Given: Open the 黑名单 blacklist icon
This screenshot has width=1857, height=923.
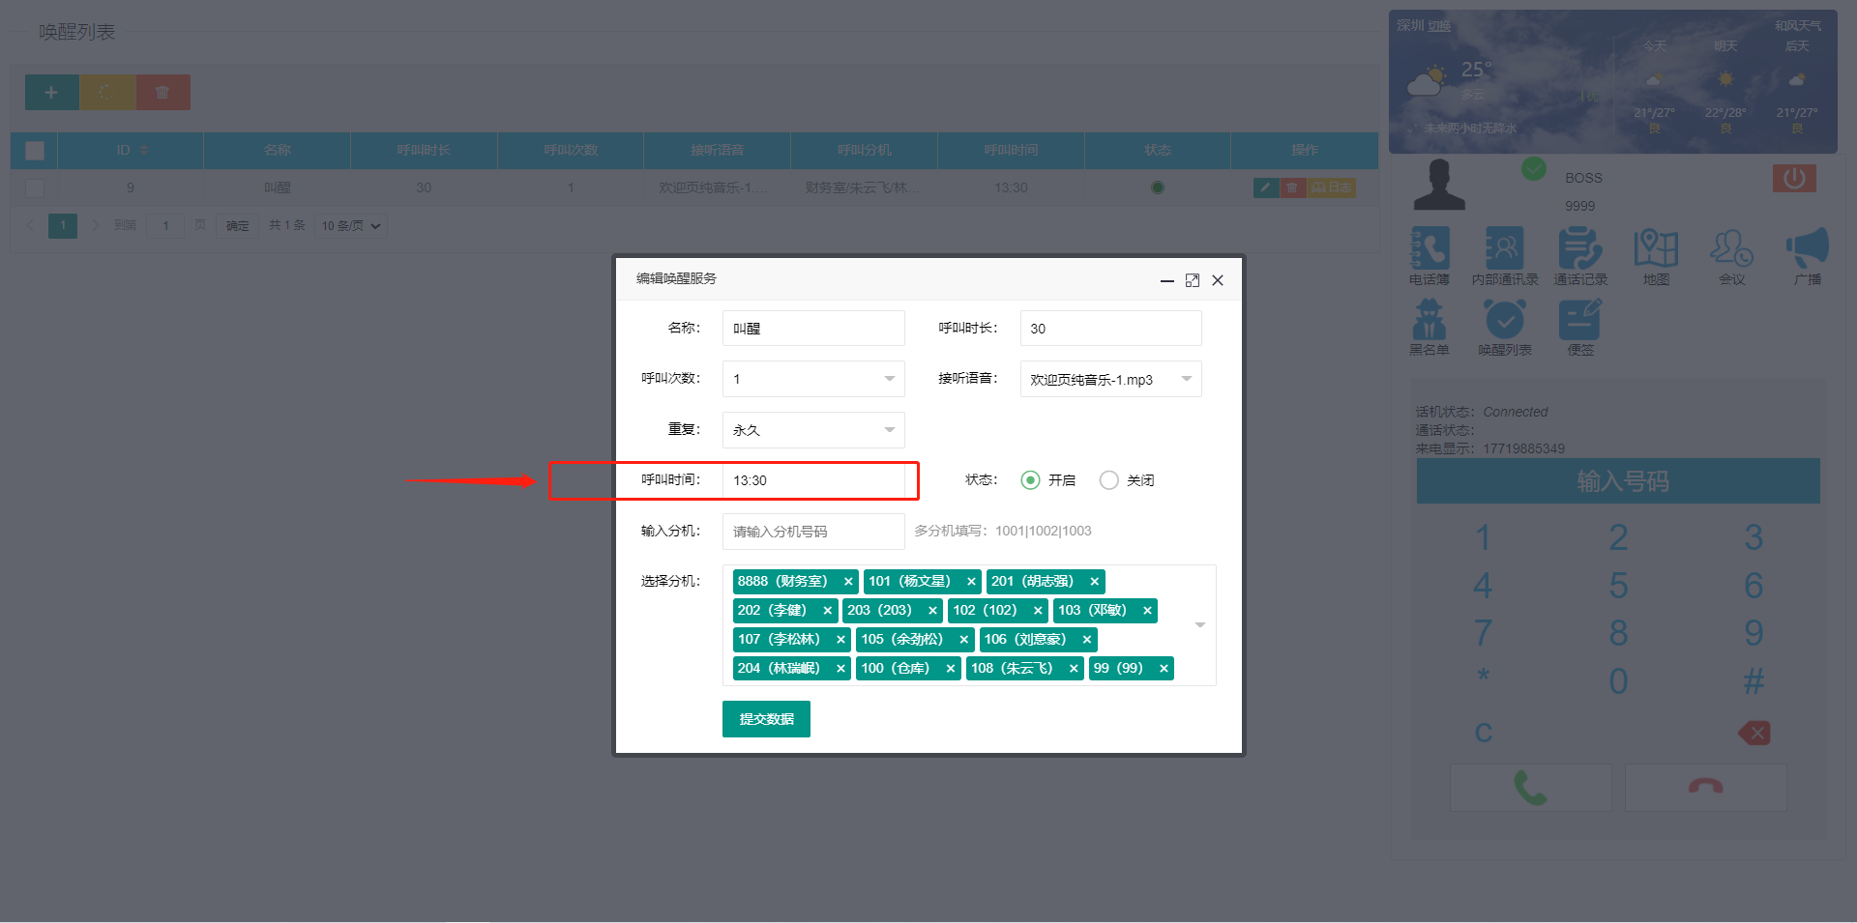Looking at the screenshot, I should click(x=1429, y=320).
